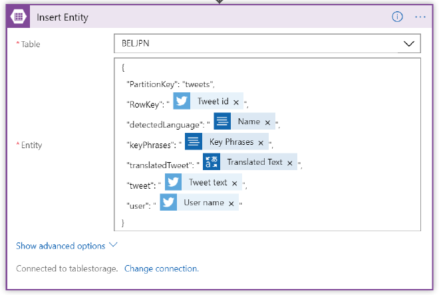Click the Change connection link

(x=161, y=268)
